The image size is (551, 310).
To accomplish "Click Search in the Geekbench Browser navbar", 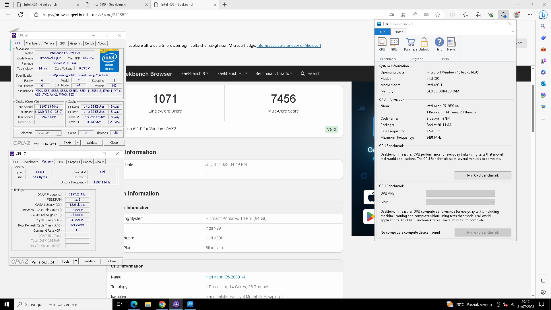I will point(311,73).
